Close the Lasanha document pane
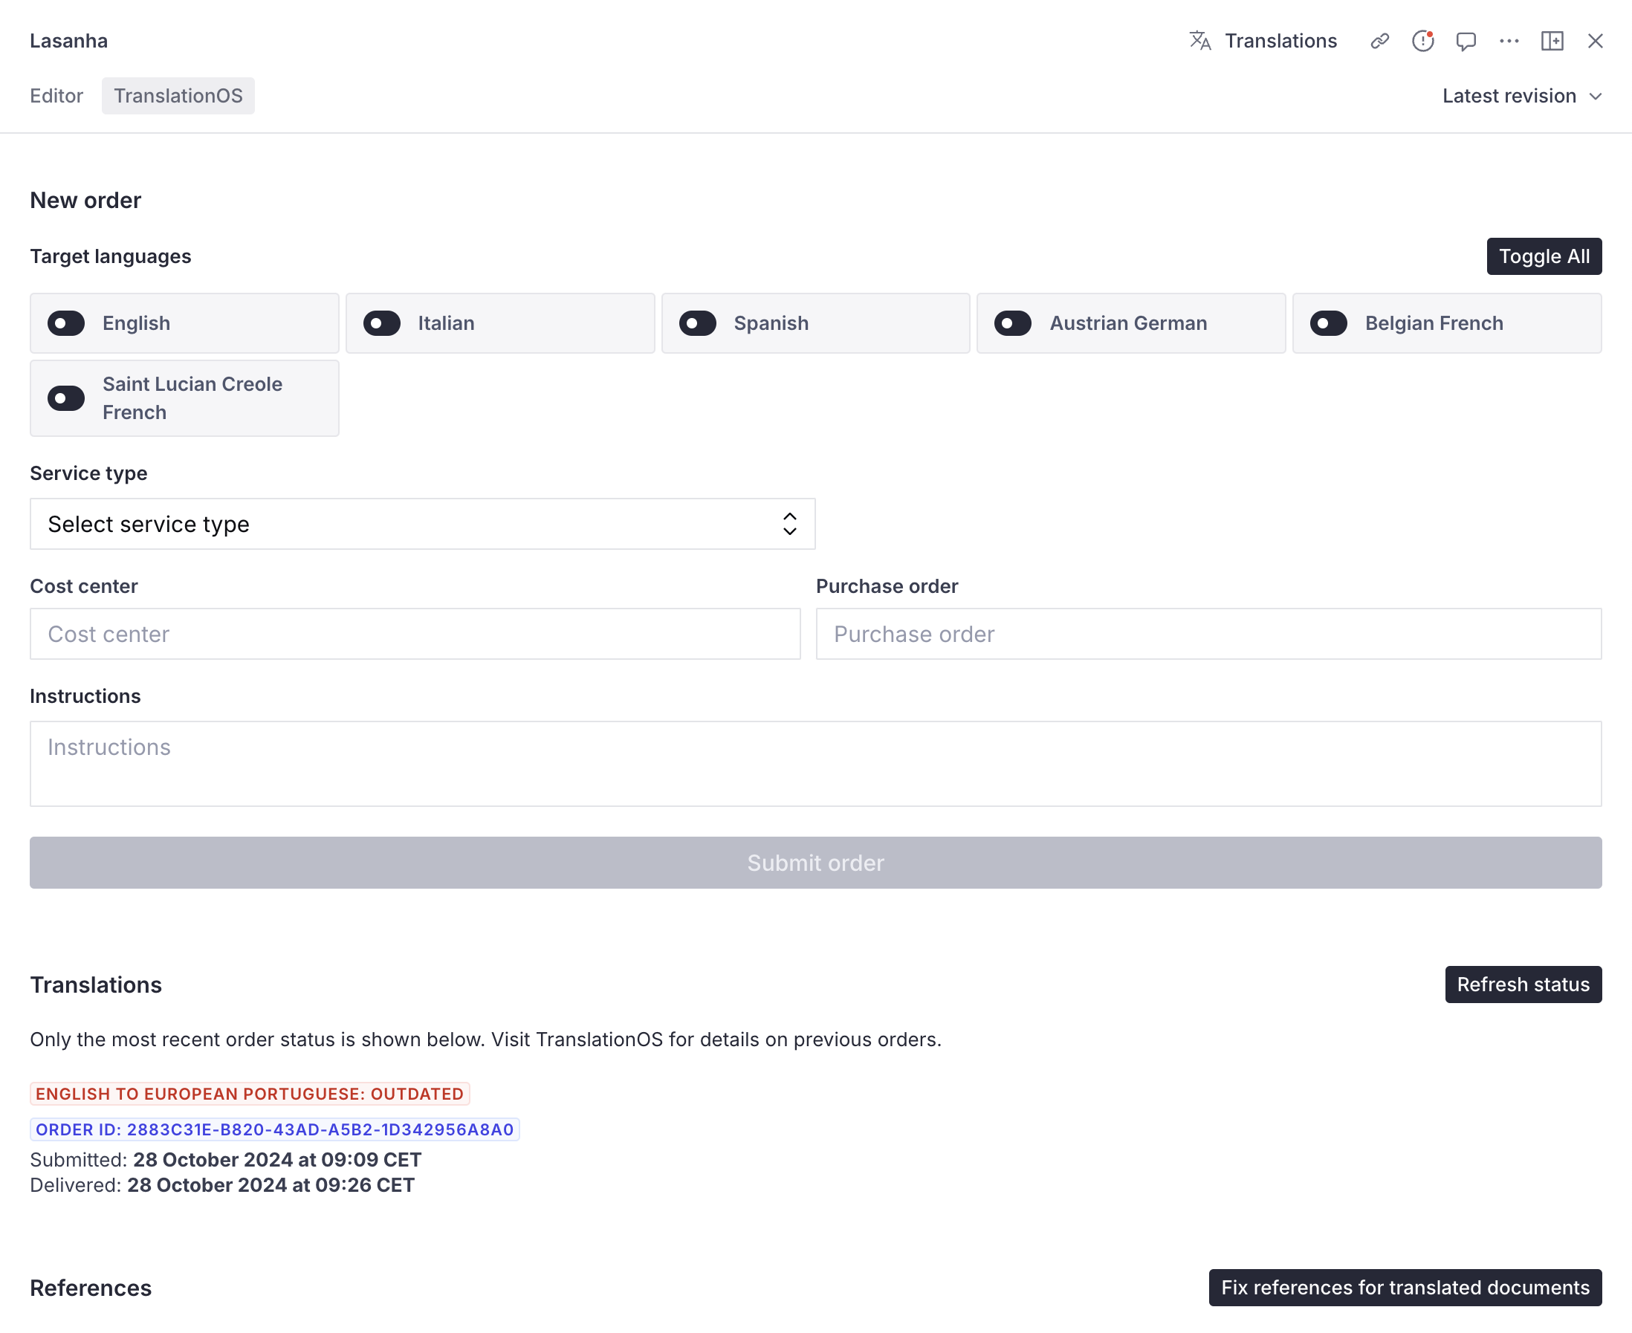Screen dimensions: 1632x1333 (x=1595, y=41)
